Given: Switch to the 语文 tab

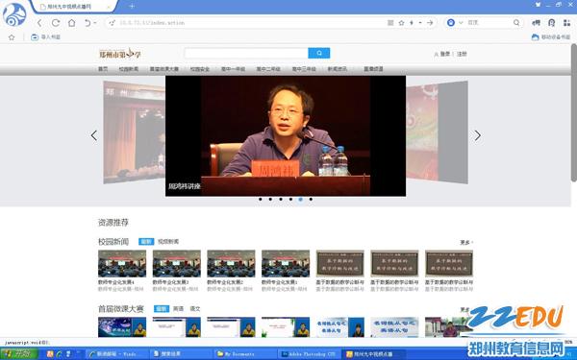Looking at the screenshot, I should tap(195, 309).
